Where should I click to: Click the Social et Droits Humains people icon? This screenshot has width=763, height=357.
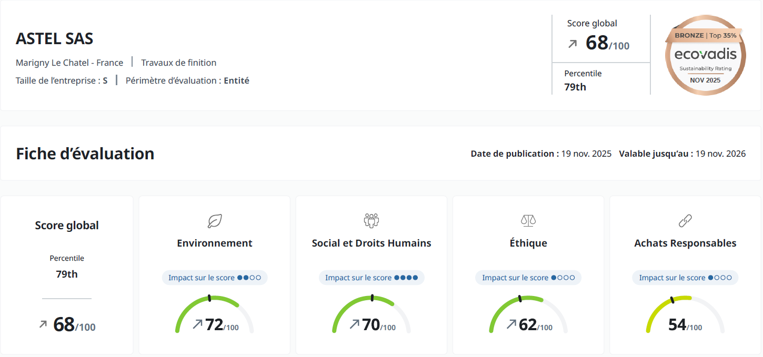tap(372, 220)
